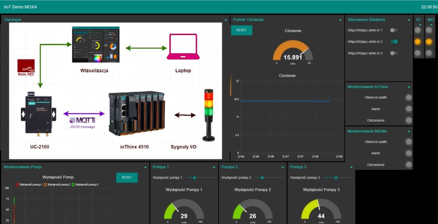Click the Alarm LED in Monitorowanie IoThinx
Screen dimensions: 438x224
point(409,109)
